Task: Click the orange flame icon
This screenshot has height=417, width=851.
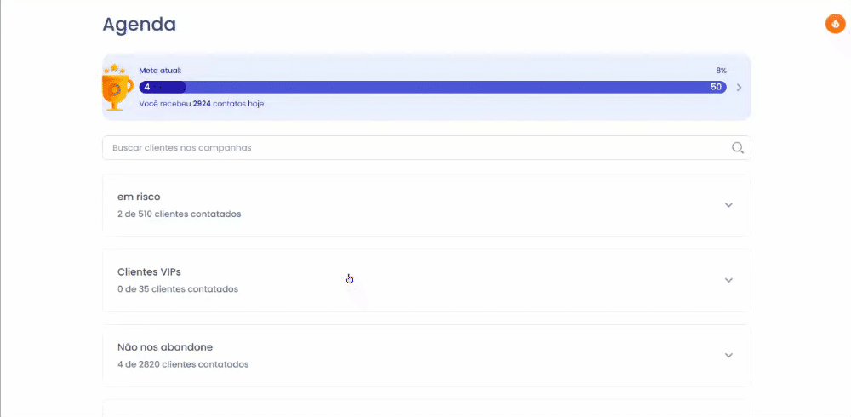Action: tap(836, 24)
